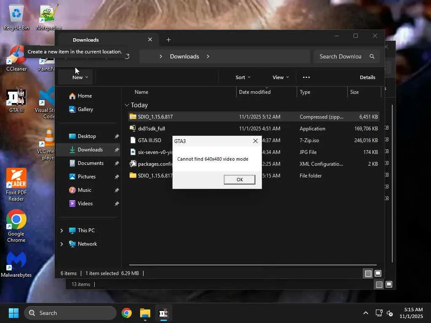Open Documents in the navigation pane
The height and width of the screenshot is (323, 431).
(x=90, y=163)
